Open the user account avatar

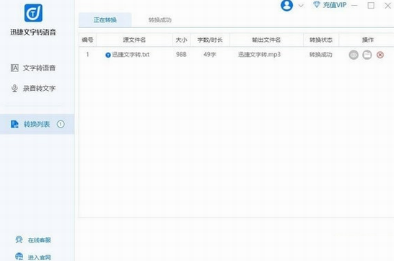(x=286, y=5)
